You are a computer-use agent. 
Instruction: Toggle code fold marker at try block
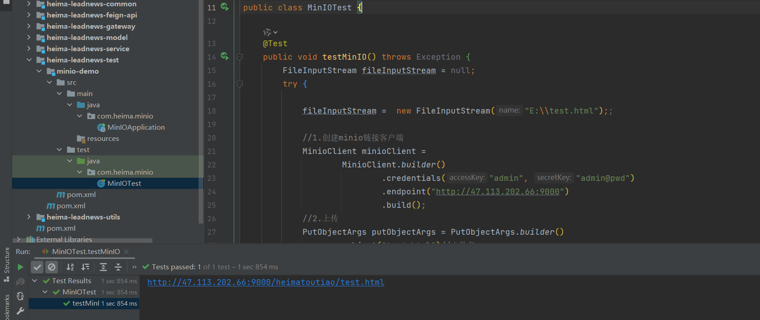[x=240, y=84]
